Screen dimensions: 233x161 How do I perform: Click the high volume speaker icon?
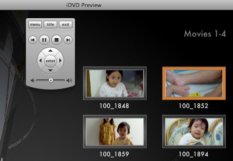pyautogui.click(x=69, y=80)
